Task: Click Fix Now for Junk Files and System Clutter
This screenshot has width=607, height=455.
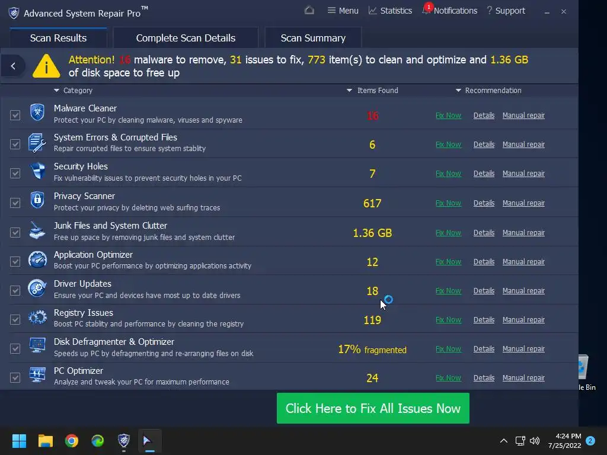Action: 448,232
